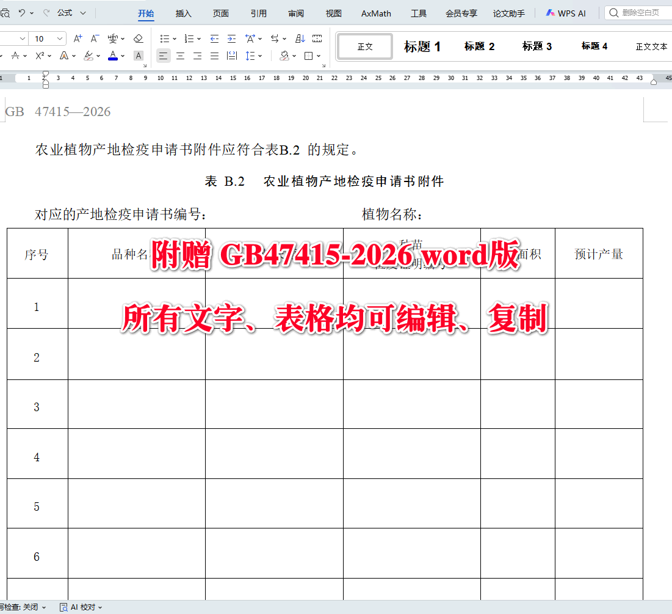Decrease font size with A- icon
Viewport: 672px width, 614px height.
click(95, 38)
